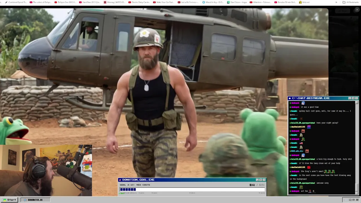Image resolution: width=361 pixels, height=203 pixels.
Task: Click "it'll blow the lung clean out" message
Action: (x=320, y=163)
